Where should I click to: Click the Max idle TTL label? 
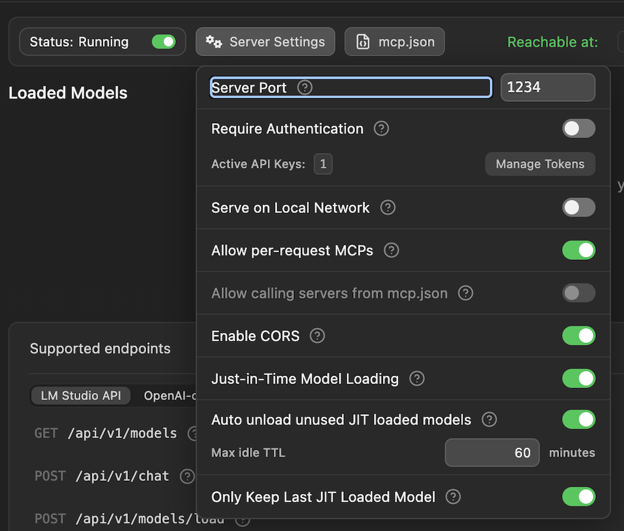tap(248, 452)
